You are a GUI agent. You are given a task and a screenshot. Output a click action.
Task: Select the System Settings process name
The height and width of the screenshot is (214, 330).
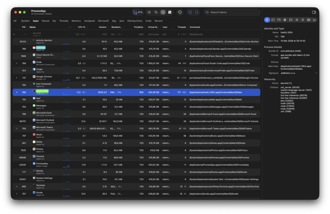click(x=44, y=178)
